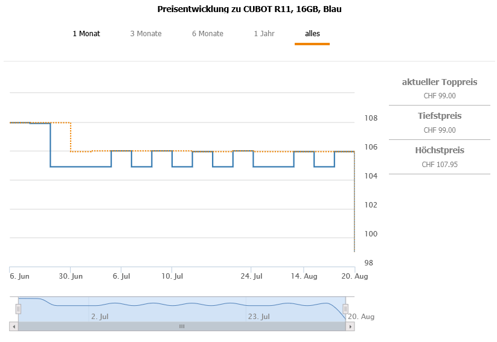Click the aktueller Toppreis heading
Image resolution: width=497 pixels, height=342 pixels.
[x=440, y=82]
